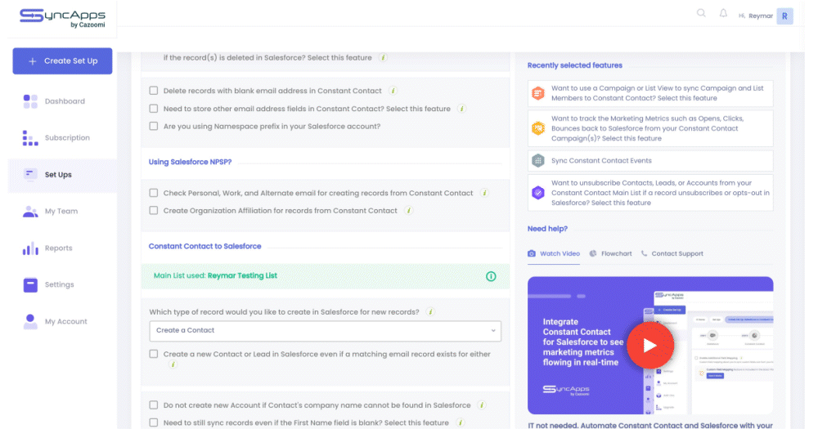The image size is (818, 429).
Task: Click info icon beside record type question
Action: click(430, 311)
